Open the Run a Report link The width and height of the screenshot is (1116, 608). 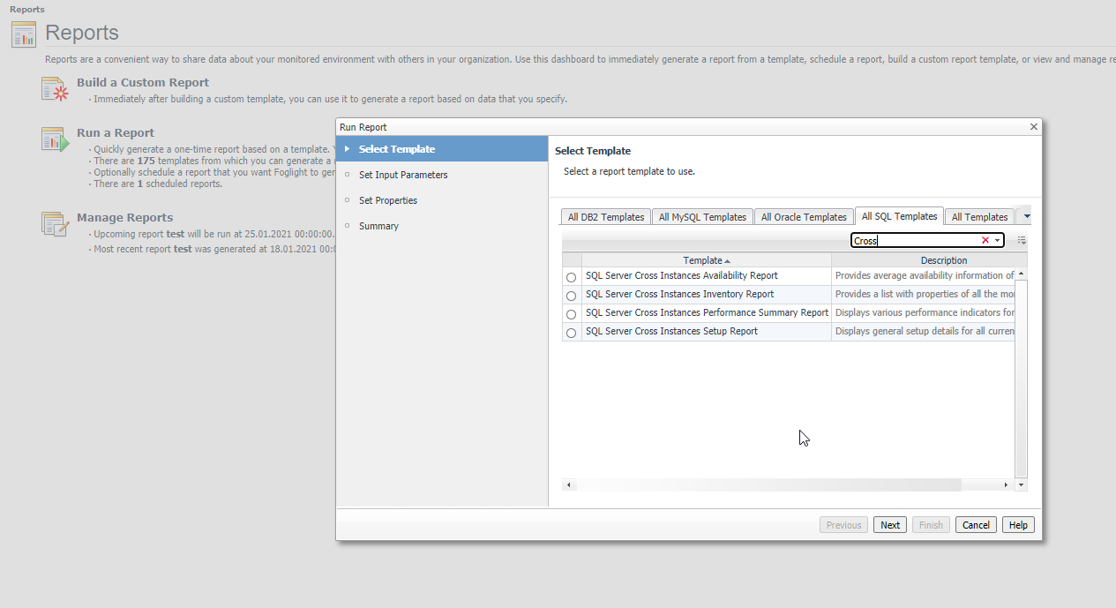pos(116,133)
